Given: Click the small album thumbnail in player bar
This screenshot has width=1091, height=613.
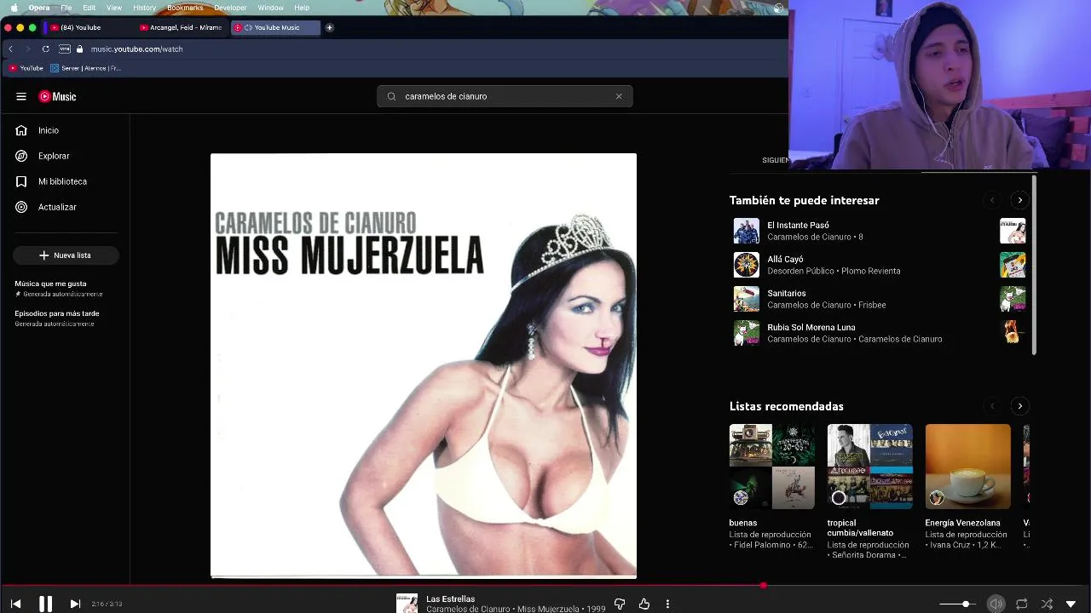Looking at the screenshot, I should 407,604.
